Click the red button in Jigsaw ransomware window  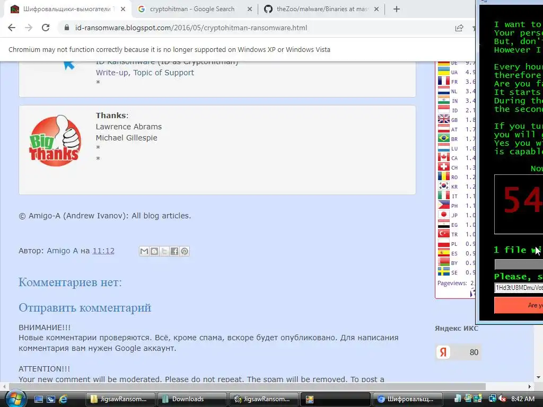[519, 305]
